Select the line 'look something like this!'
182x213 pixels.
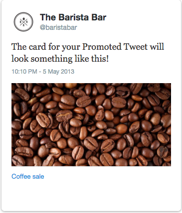point(60,59)
